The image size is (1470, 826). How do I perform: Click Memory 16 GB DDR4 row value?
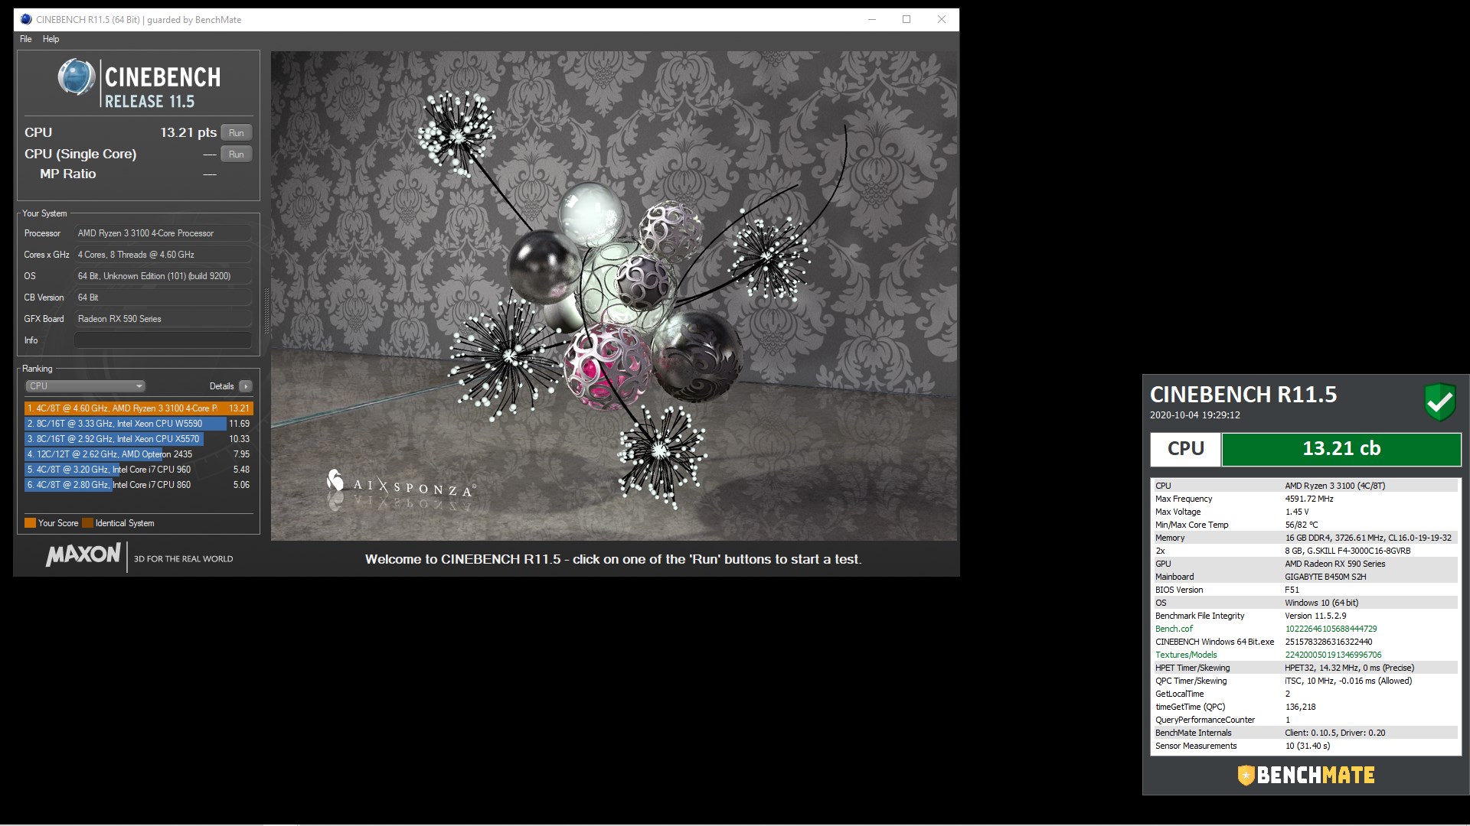[1368, 538]
